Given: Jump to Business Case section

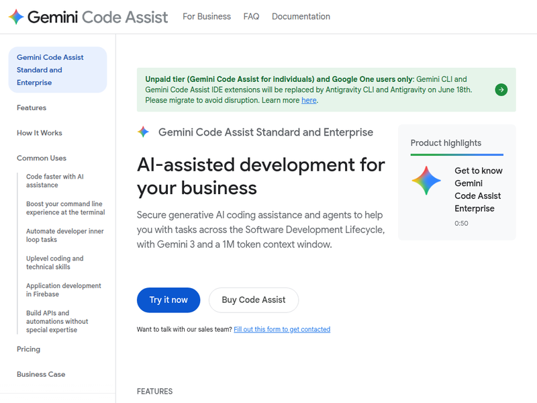Looking at the screenshot, I should (x=41, y=374).
